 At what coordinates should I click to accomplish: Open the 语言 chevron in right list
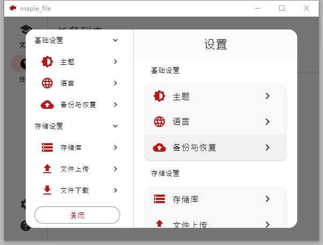point(267,122)
